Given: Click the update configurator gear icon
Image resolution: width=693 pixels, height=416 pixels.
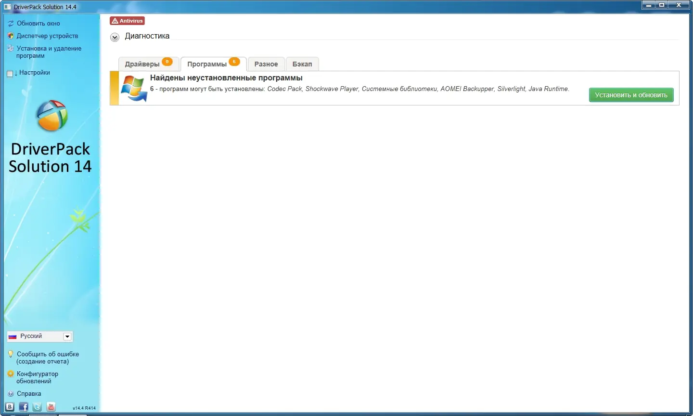Looking at the screenshot, I should click(x=11, y=374).
